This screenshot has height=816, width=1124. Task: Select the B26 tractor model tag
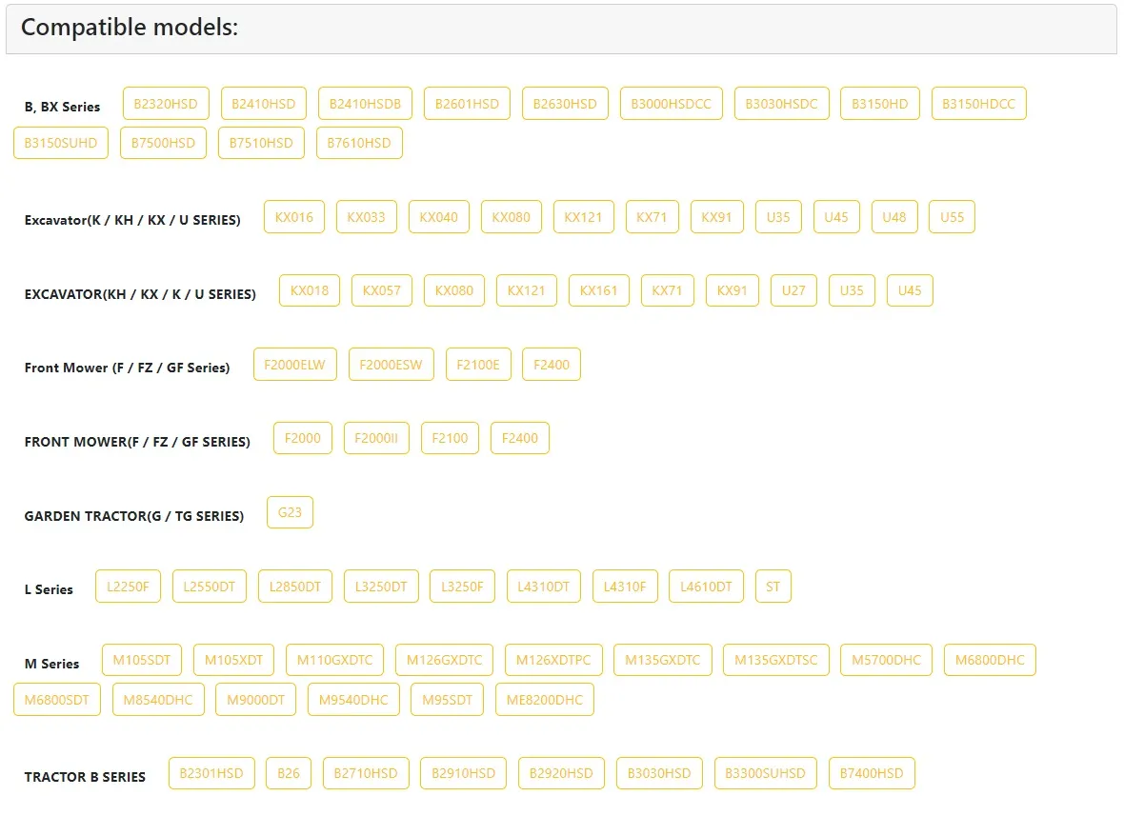289,773
